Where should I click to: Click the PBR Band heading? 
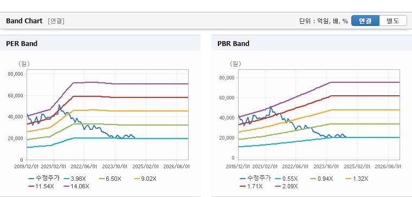click(x=233, y=43)
